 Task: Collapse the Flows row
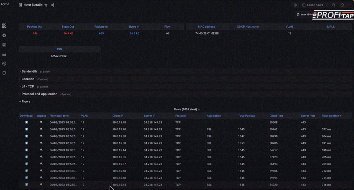point(26,101)
